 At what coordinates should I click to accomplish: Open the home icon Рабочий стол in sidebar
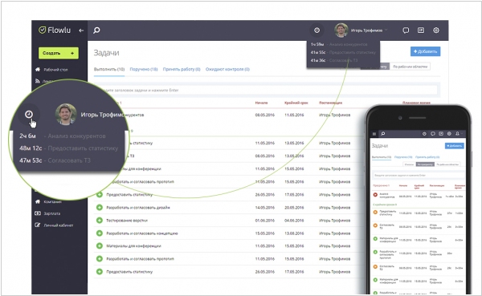click(x=38, y=70)
